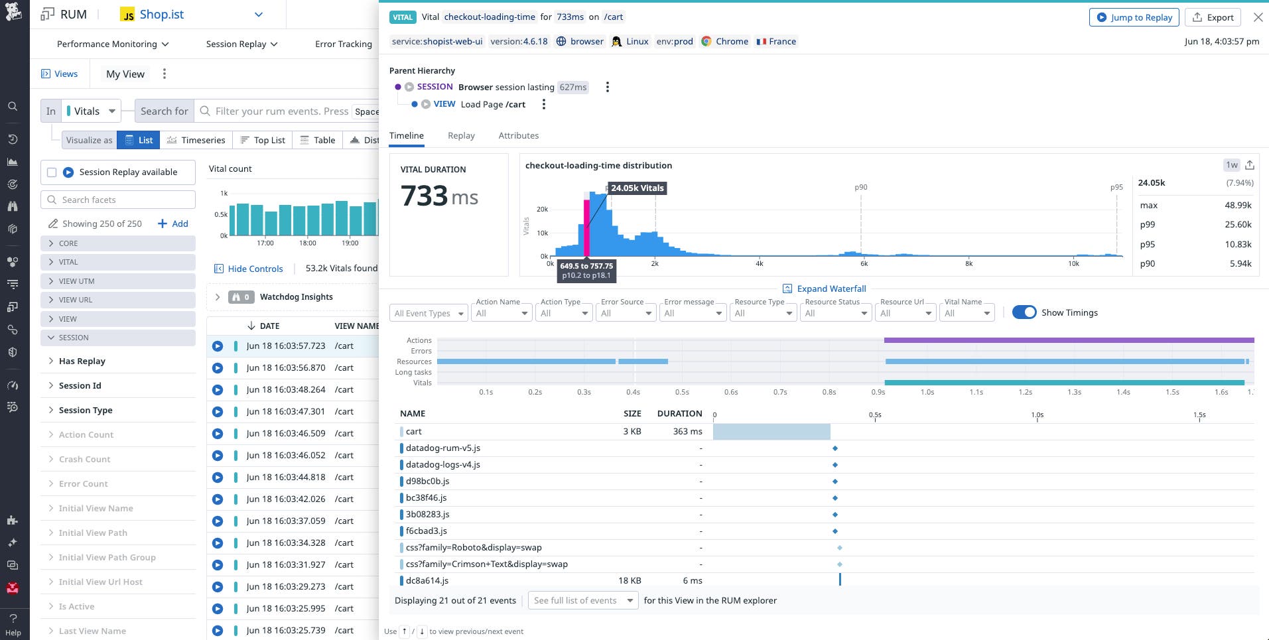
Task: Click the export icon next to the 1w selector
Action: (x=1249, y=165)
